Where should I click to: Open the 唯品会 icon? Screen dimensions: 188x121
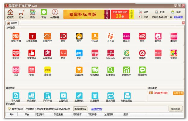click(126, 36)
